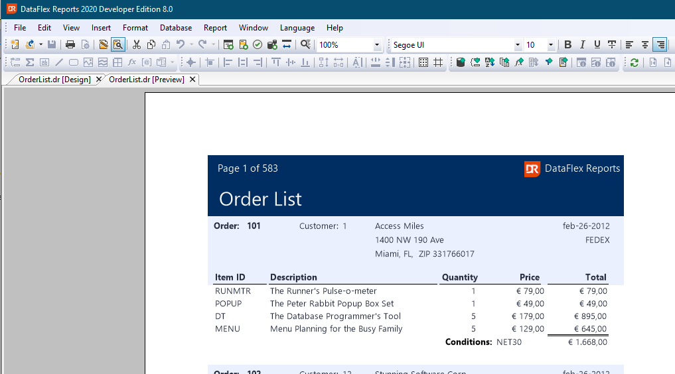This screenshot has width=675, height=374.
Task: Toggle the Preview mode toolbar button
Action: point(118,44)
